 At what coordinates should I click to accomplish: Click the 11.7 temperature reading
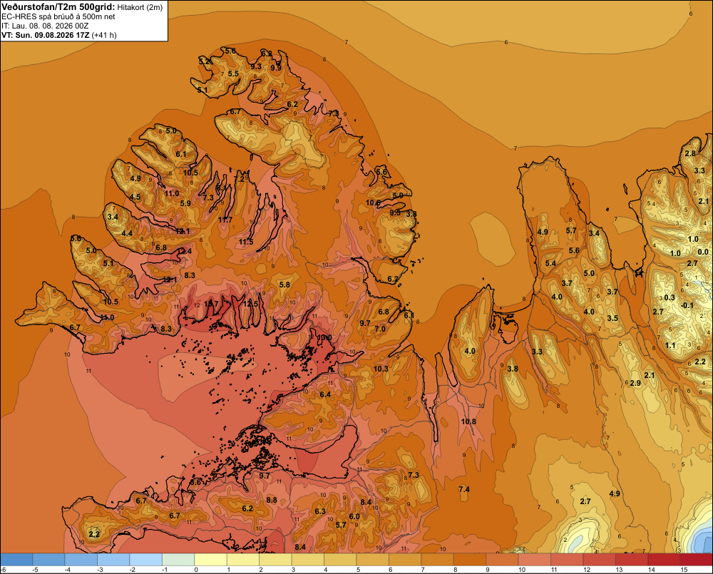click(x=225, y=220)
